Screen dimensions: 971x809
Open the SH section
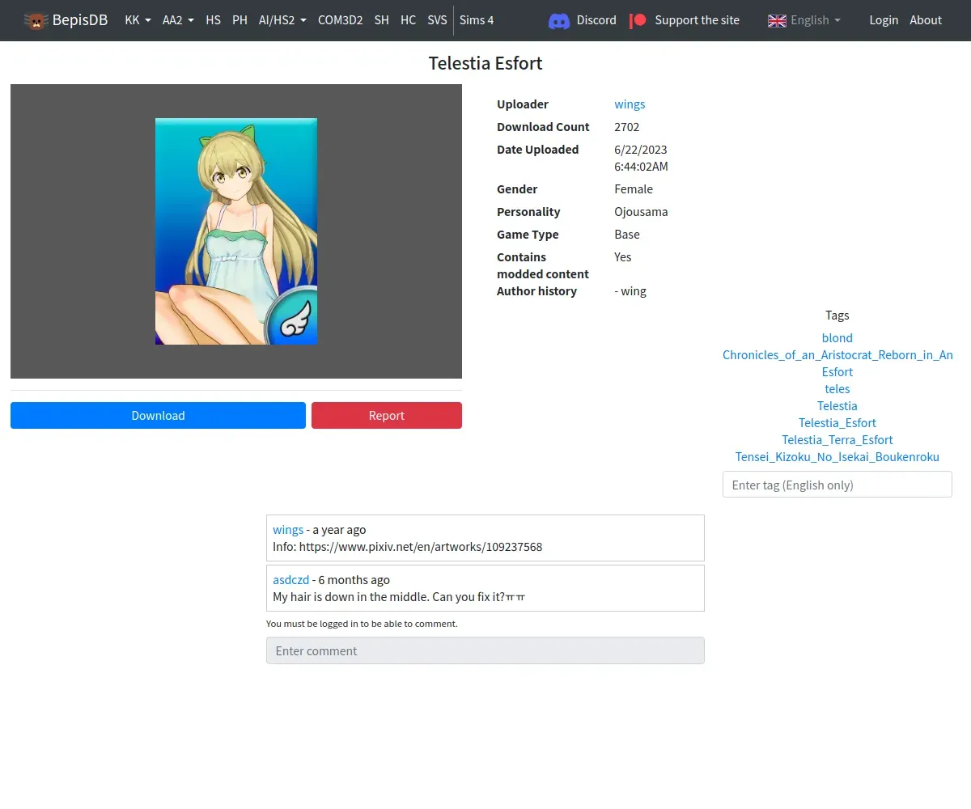pyautogui.click(x=381, y=20)
